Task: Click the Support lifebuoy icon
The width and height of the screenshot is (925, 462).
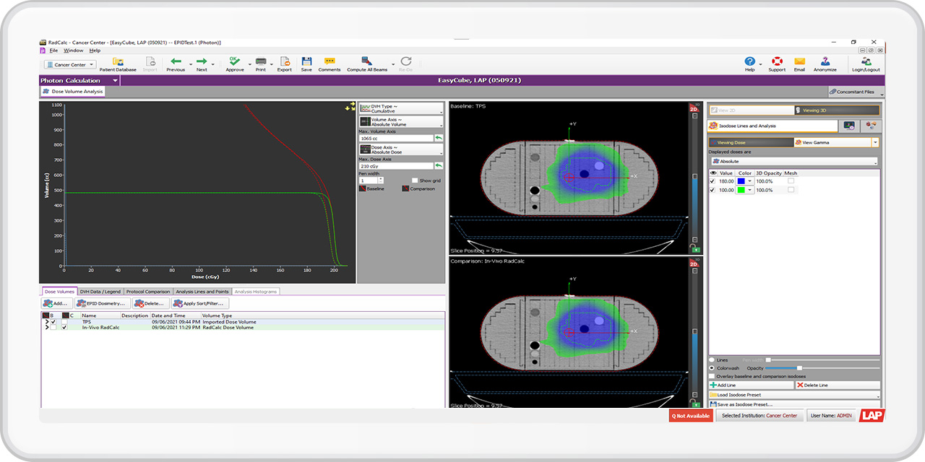Action: click(x=777, y=62)
